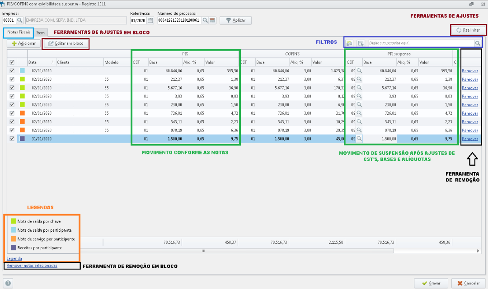This screenshot has height=289, width=488.
Task: Click the horizontal scrollbar right arrow
Action: coord(478,251)
